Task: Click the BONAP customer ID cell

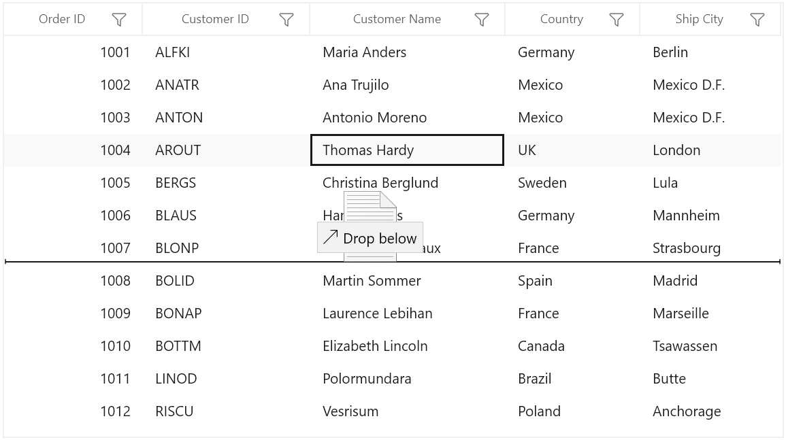Action: [226, 313]
